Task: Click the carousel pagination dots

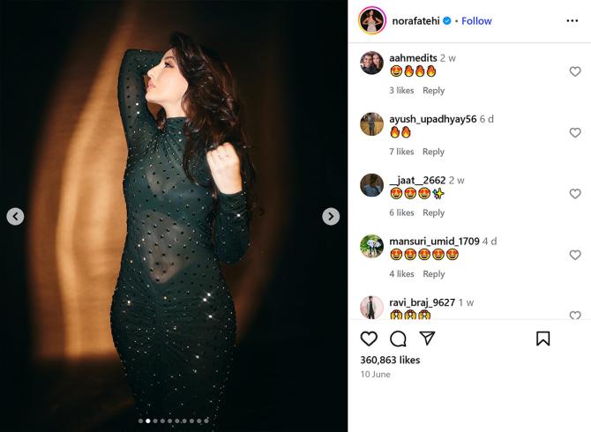Action: pos(174,421)
